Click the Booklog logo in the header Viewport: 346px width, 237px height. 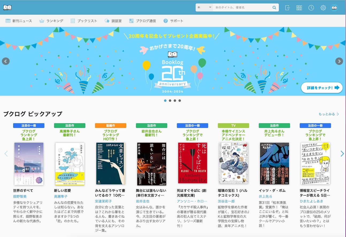pyautogui.click(x=7, y=7)
